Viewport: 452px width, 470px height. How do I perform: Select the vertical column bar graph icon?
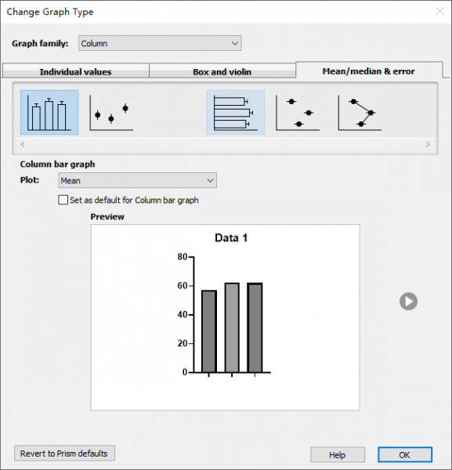[x=49, y=113]
